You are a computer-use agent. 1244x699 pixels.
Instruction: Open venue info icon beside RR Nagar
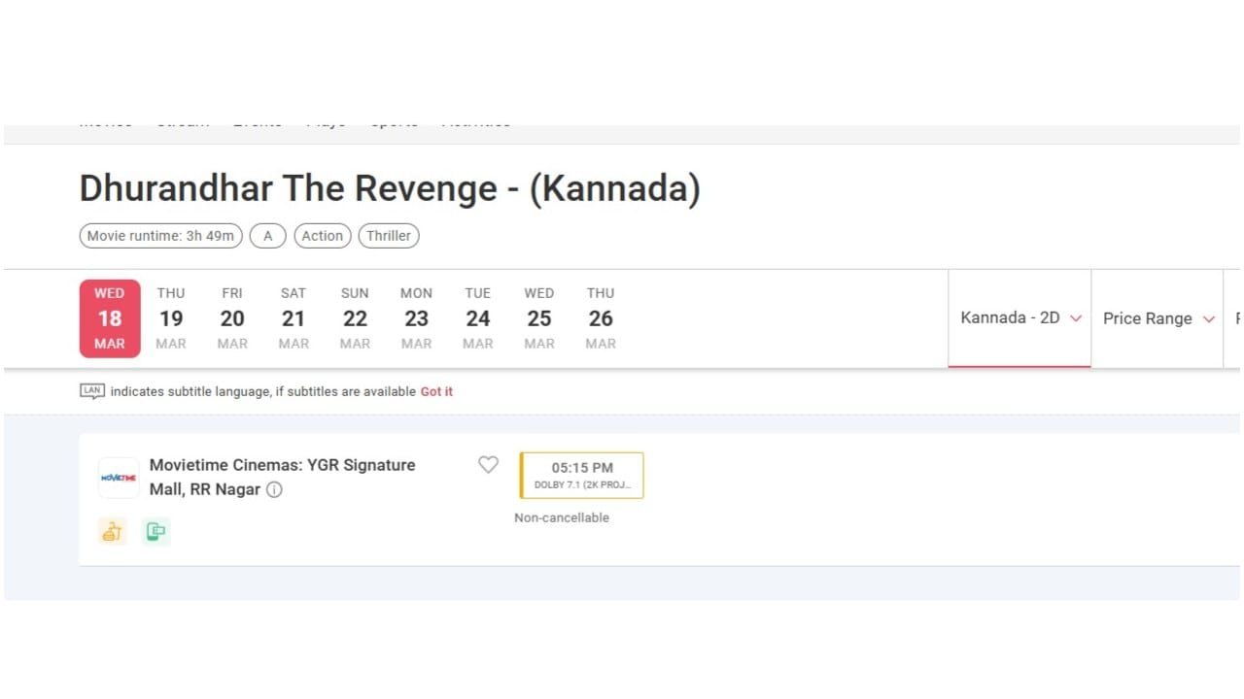click(x=274, y=490)
